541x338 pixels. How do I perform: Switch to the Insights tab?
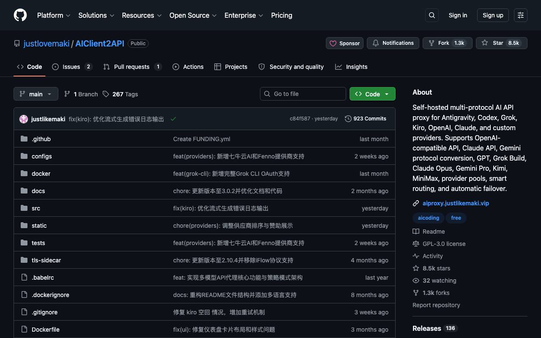(x=351, y=67)
